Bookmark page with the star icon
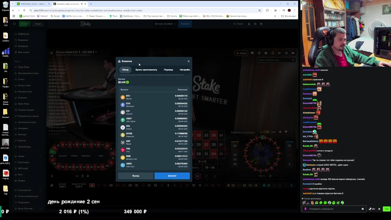The height and width of the screenshot is (220, 391). click(260, 10)
